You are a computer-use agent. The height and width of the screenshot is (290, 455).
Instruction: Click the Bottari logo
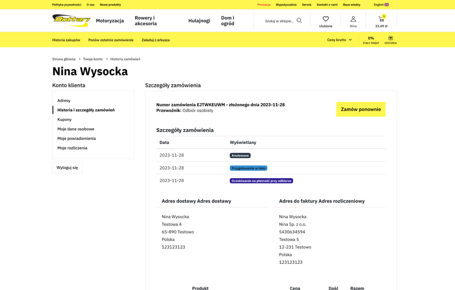point(71,20)
